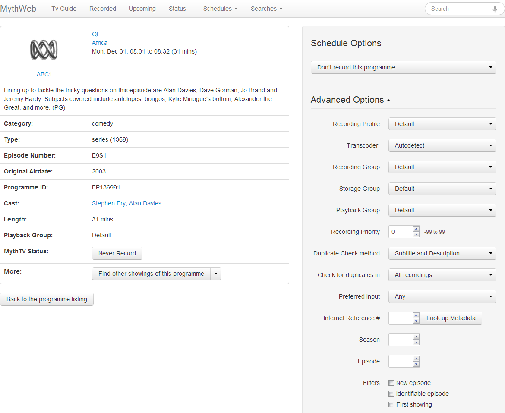Image resolution: width=505 pixels, height=413 pixels.
Task: Tick the Identifiable episode checkbox
Action: (391, 394)
